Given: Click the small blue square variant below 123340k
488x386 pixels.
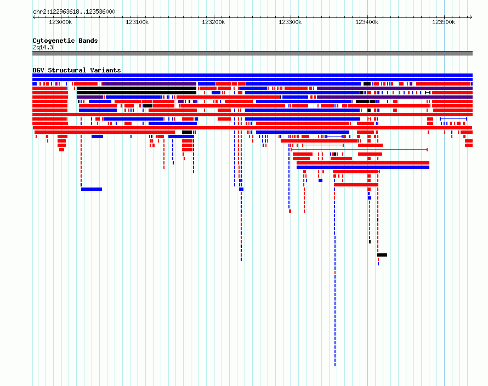Looking at the screenshot, I should click(321, 180).
